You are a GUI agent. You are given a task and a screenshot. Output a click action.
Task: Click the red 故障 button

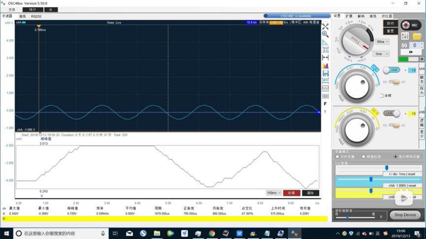[x=292, y=193]
